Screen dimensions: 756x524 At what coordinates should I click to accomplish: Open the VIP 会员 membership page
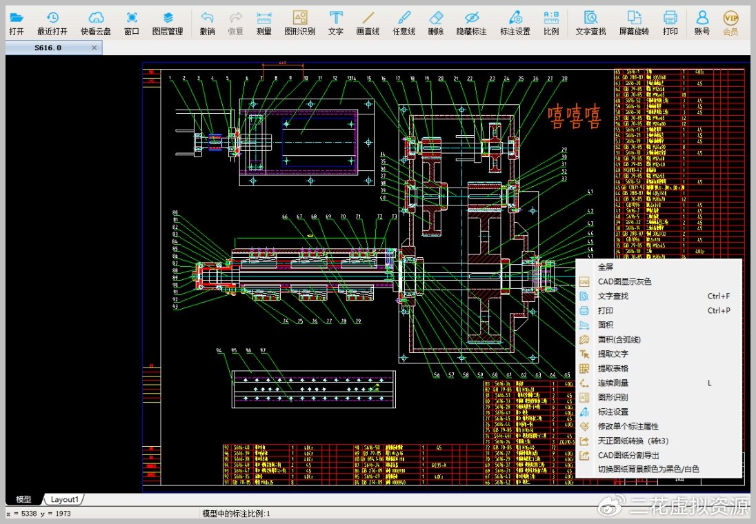coord(730,23)
